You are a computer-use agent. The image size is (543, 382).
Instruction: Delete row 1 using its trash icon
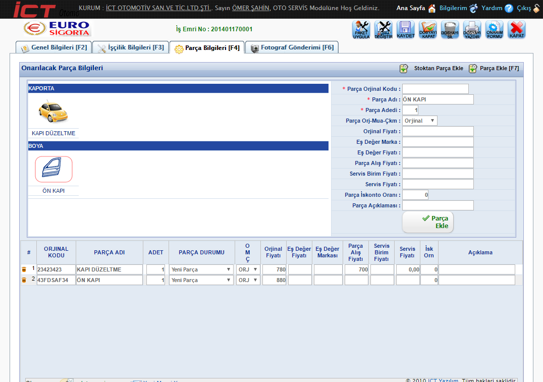click(x=24, y=269)
